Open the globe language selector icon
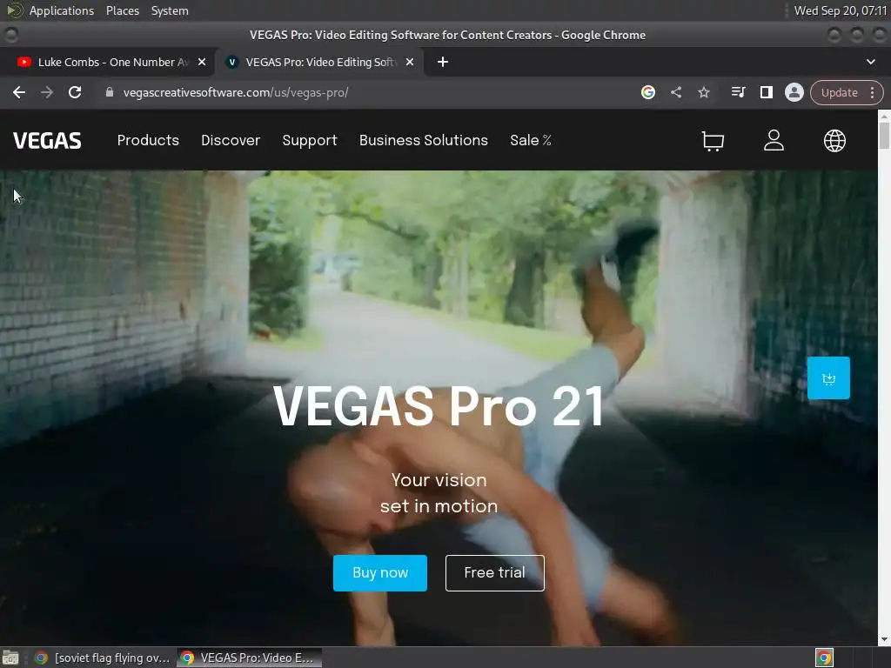The image size is (891, 668). pos(834,140)
